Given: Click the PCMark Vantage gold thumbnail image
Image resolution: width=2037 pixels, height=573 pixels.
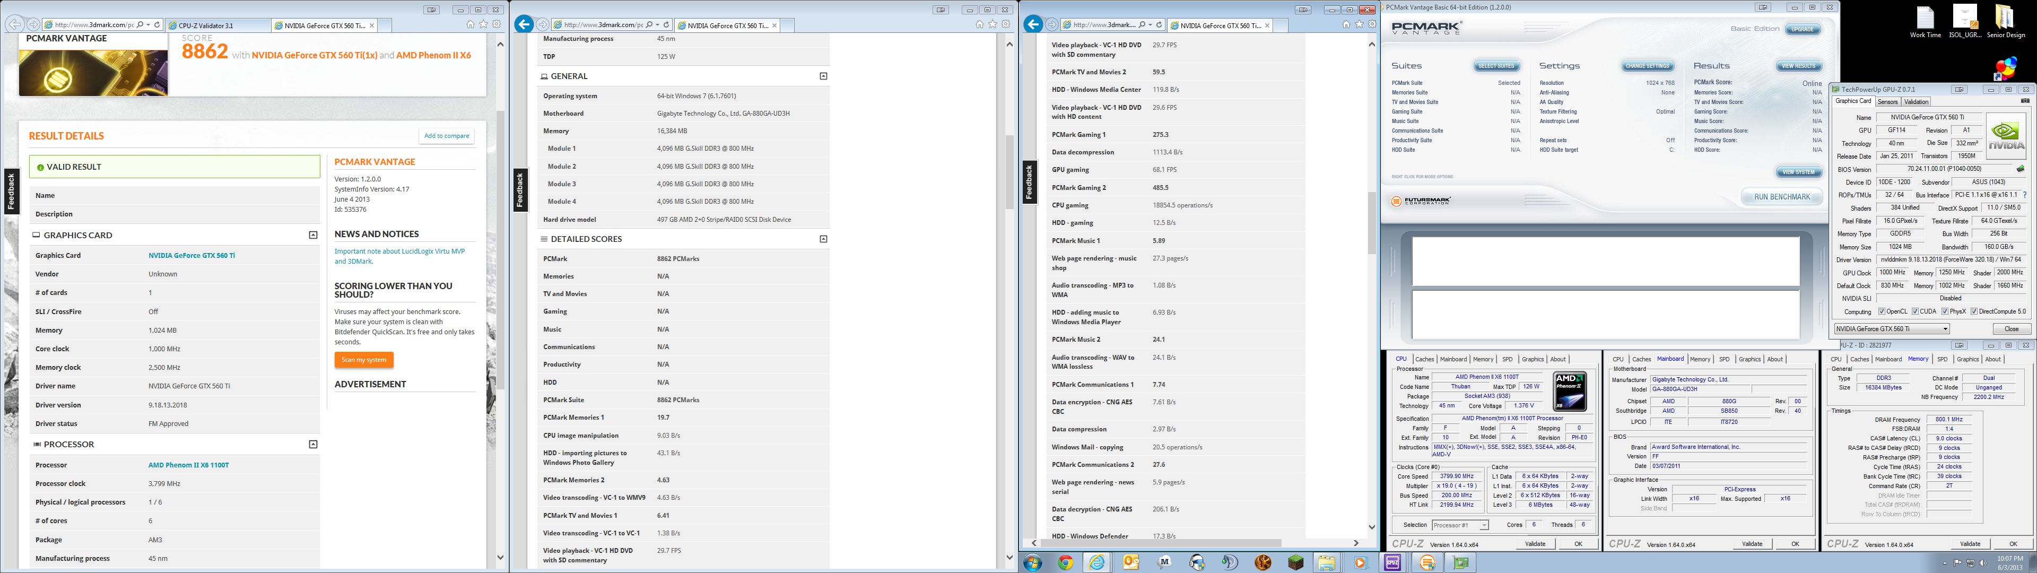Looking at the screenshot, I should tap(93, 73).
